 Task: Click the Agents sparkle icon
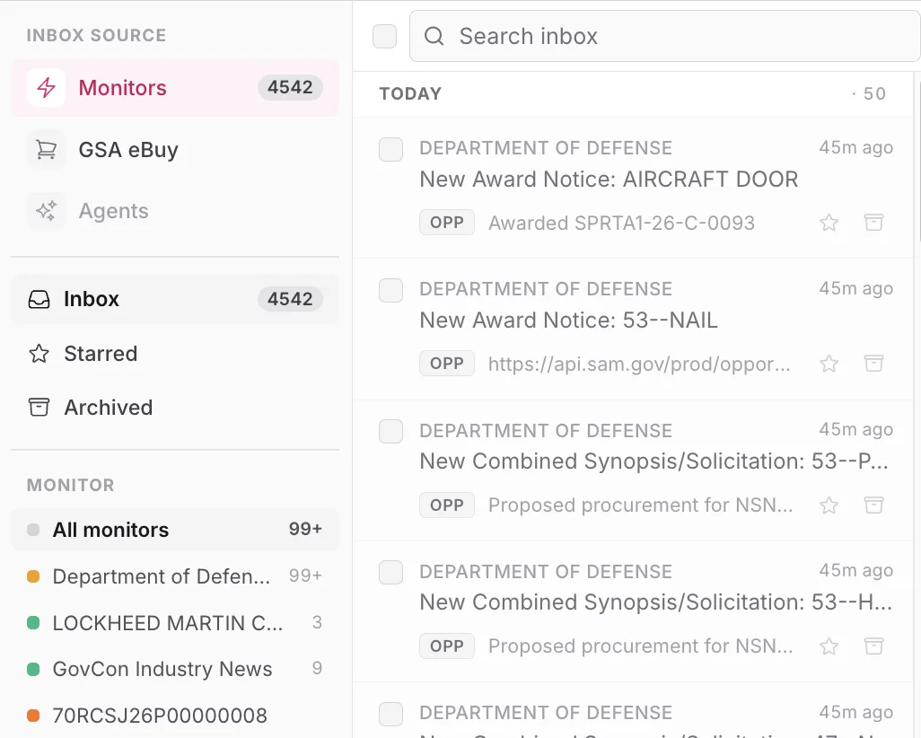pos(47,211)
